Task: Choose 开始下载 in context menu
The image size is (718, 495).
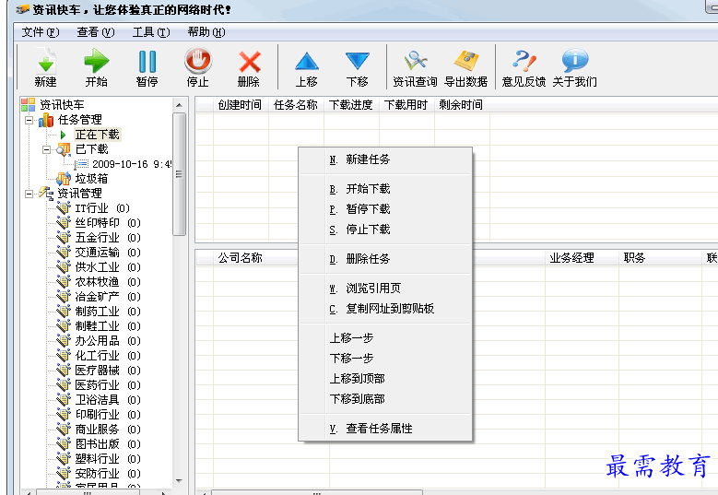Action: click(x=385, y=189)
